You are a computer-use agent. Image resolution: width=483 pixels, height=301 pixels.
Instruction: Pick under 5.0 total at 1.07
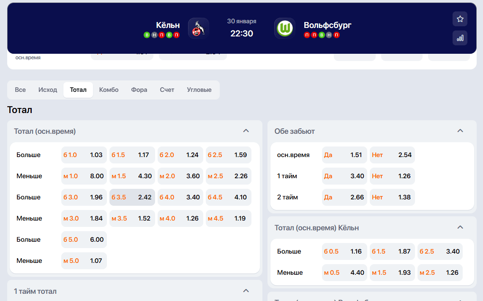click(x=84, y=261)
